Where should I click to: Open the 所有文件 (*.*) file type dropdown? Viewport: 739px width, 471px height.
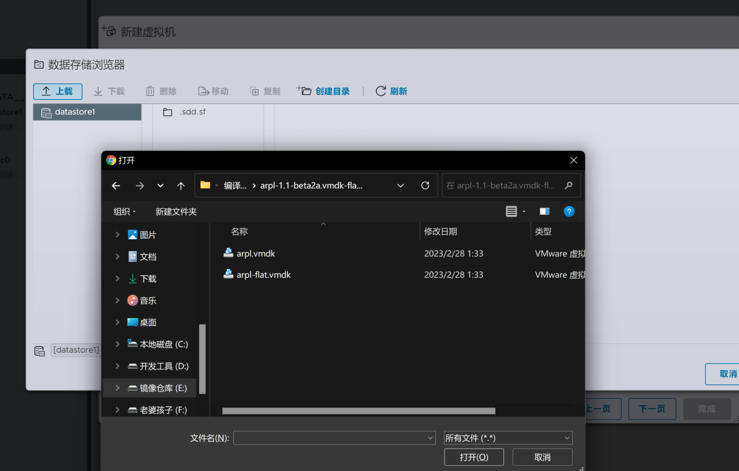click(x=507, y=438)
